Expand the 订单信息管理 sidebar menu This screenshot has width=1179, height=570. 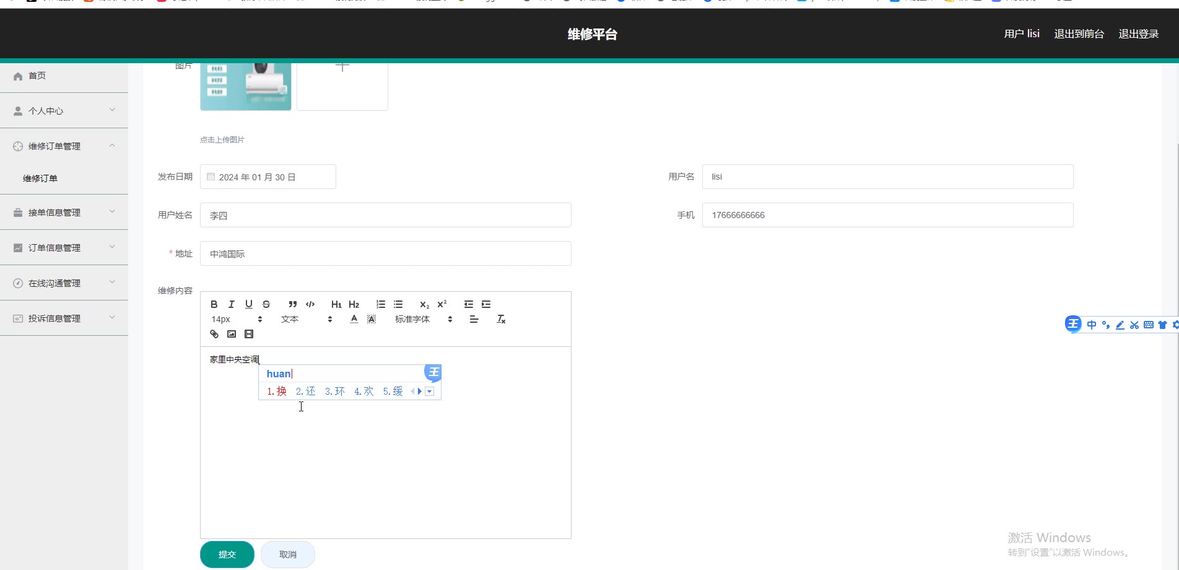coord(64,248)
